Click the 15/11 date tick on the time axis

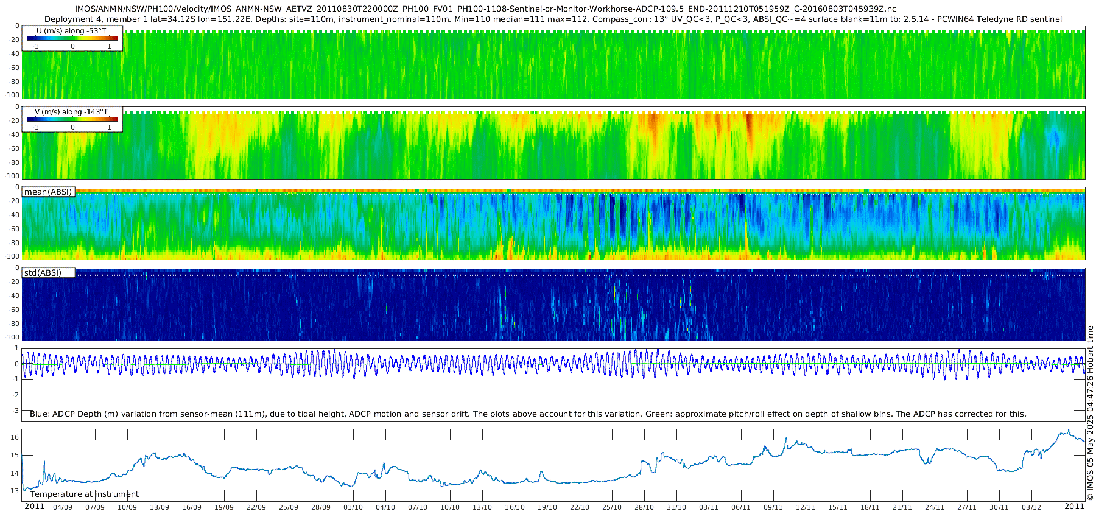coord(838,507)
